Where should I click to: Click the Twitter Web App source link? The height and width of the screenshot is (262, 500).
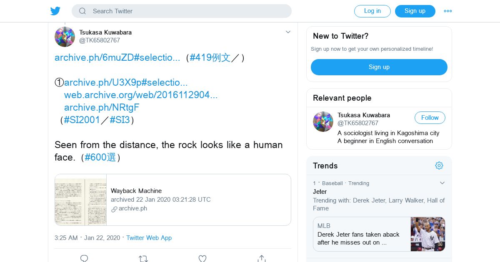149,238
